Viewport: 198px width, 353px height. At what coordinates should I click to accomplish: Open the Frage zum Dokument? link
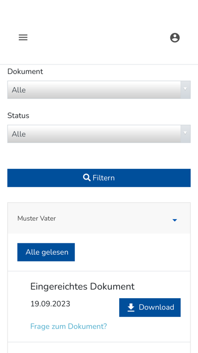[69, 326]
